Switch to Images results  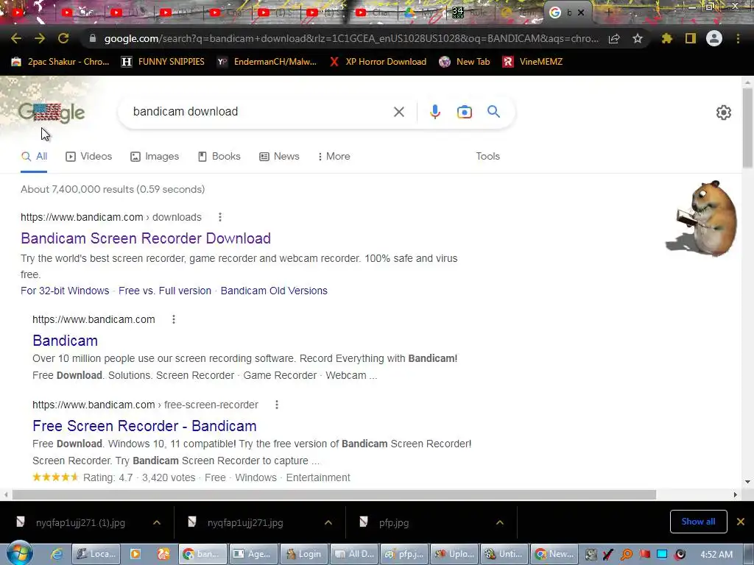(x=155, y=157)
